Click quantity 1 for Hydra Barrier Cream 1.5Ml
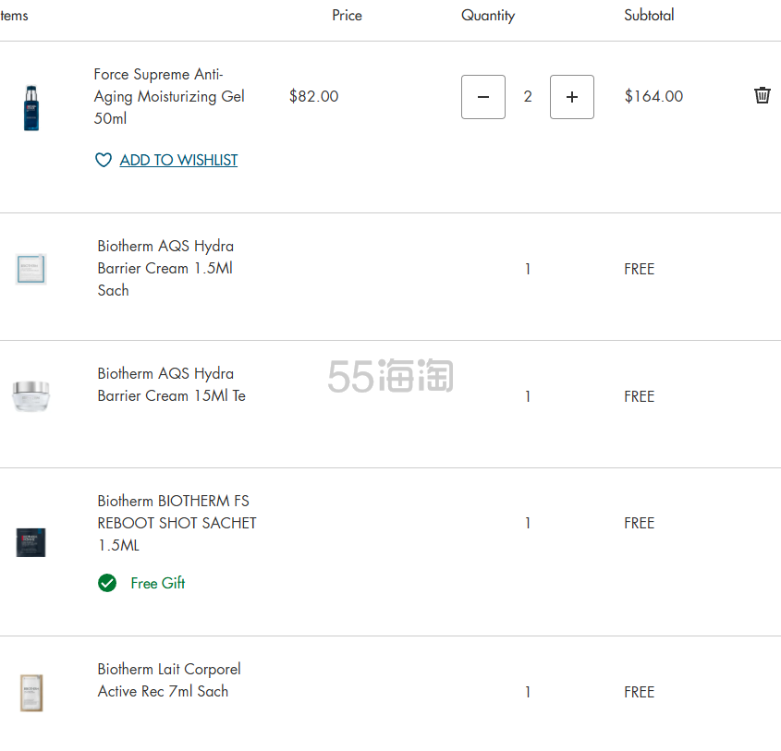 pyautogui.click(x=528, y=269)
